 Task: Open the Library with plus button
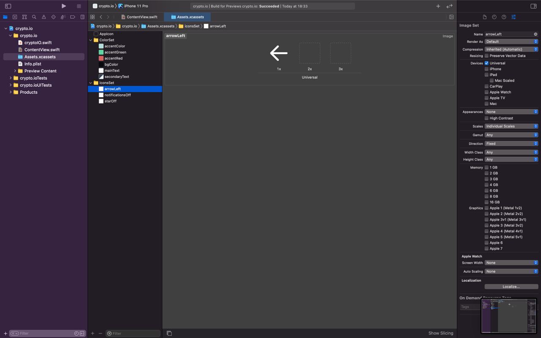pyautogui.click(x=438, y=6)
